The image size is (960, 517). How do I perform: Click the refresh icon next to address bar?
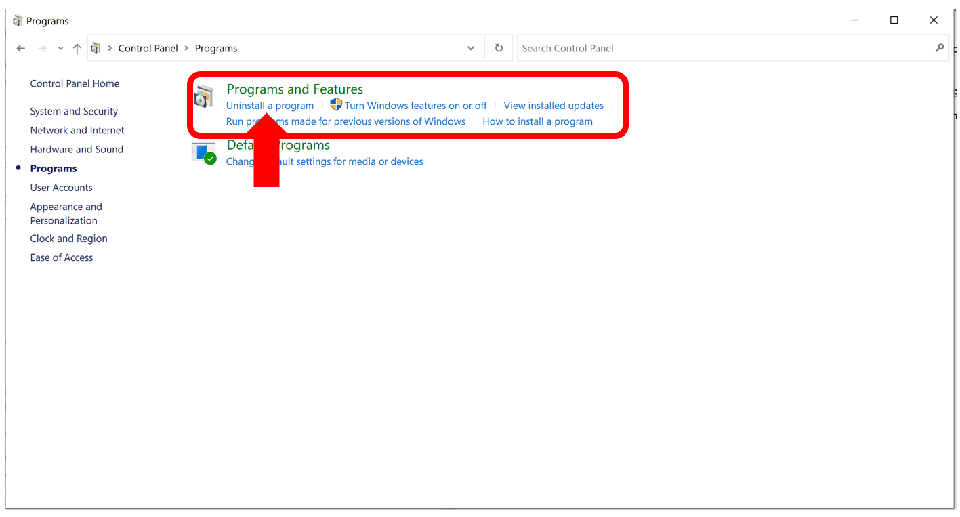tap(499, 48)
